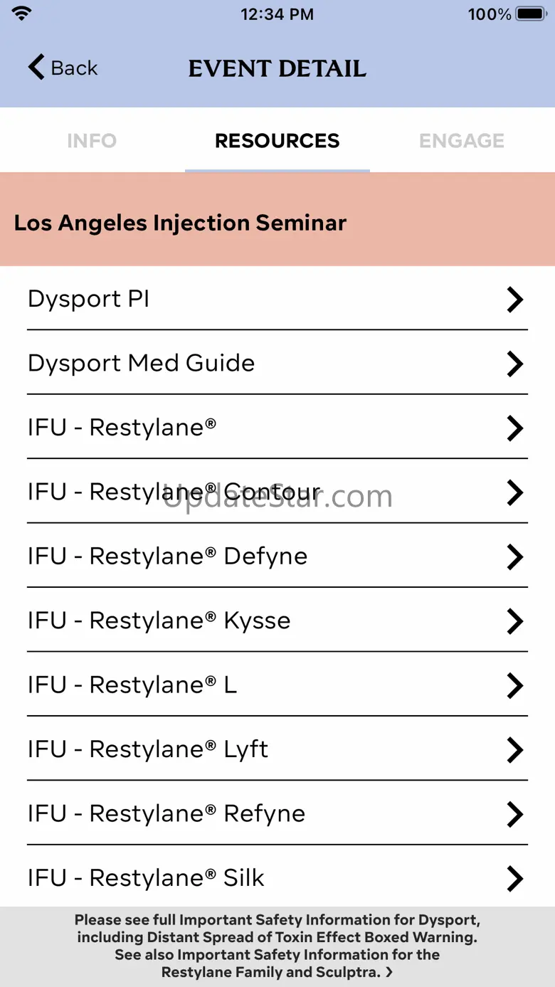Switch to the INFO tab
This screenshot has width=555, height=987.
pyautogui.click(x=92, y=141)
